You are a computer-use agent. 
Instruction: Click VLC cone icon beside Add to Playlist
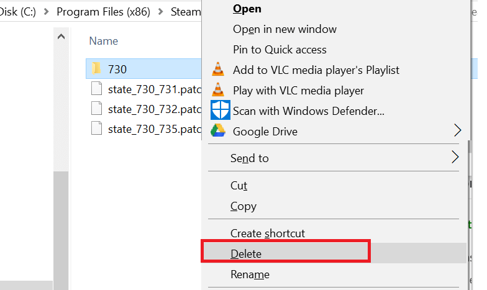[218, 70]
